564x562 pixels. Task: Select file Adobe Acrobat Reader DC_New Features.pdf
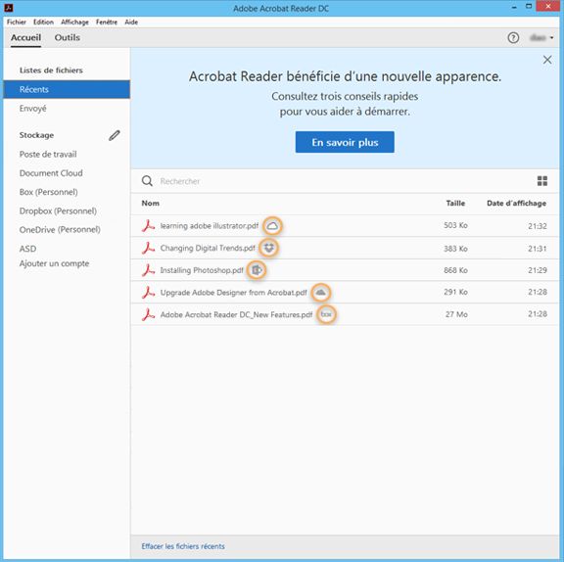[236, 314]
